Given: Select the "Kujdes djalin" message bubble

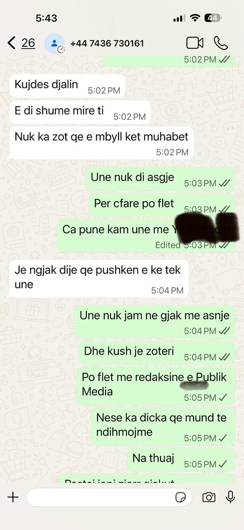Looking at the screenshot, I should click(x=67, y=86).
